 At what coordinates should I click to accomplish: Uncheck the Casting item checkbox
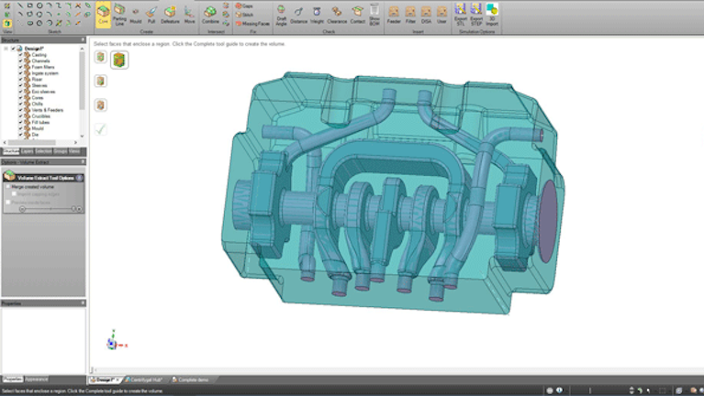click(20, 55)
